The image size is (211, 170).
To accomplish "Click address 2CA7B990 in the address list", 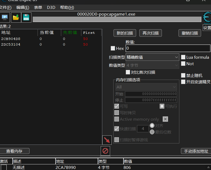I will (x=66, y=167).
